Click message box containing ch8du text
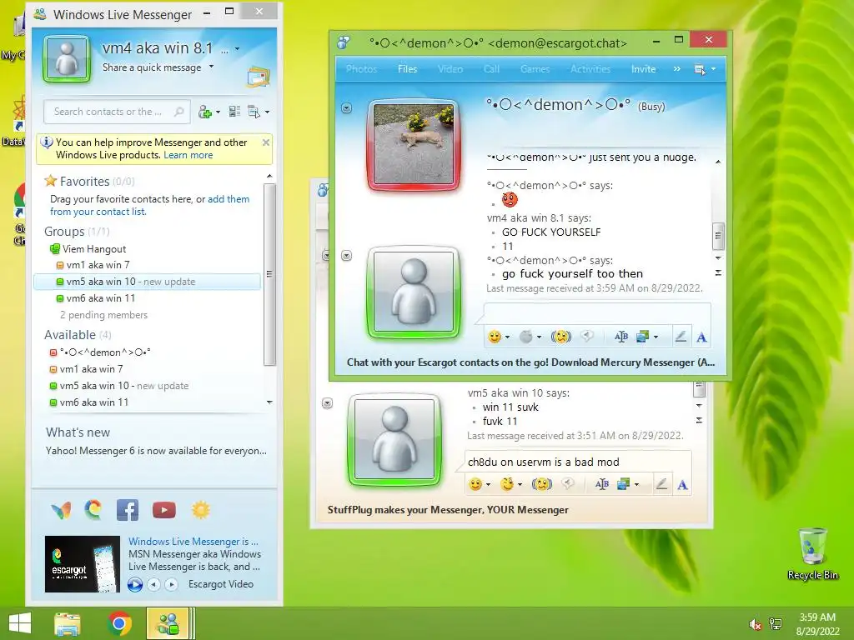854x640 pixels. (578, 462)
